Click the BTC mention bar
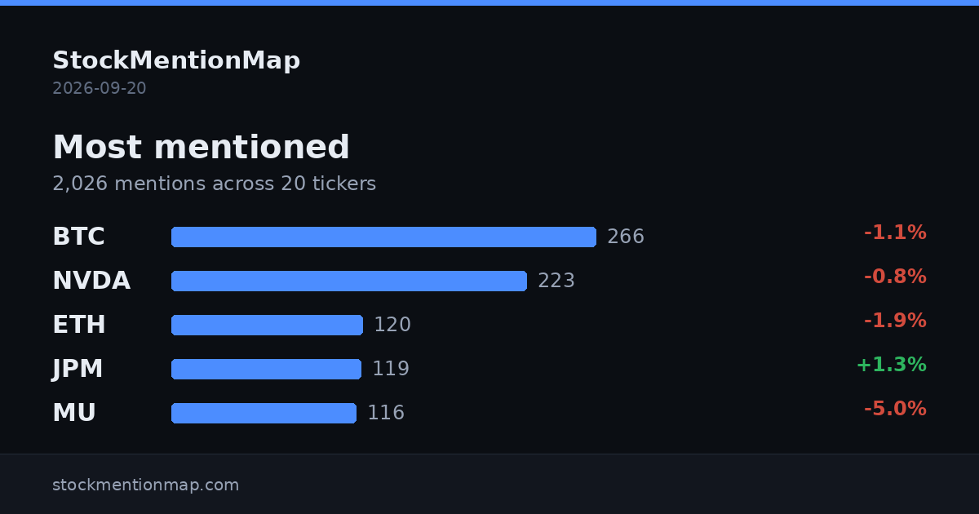The image size is (979, 514). [383, 237]
